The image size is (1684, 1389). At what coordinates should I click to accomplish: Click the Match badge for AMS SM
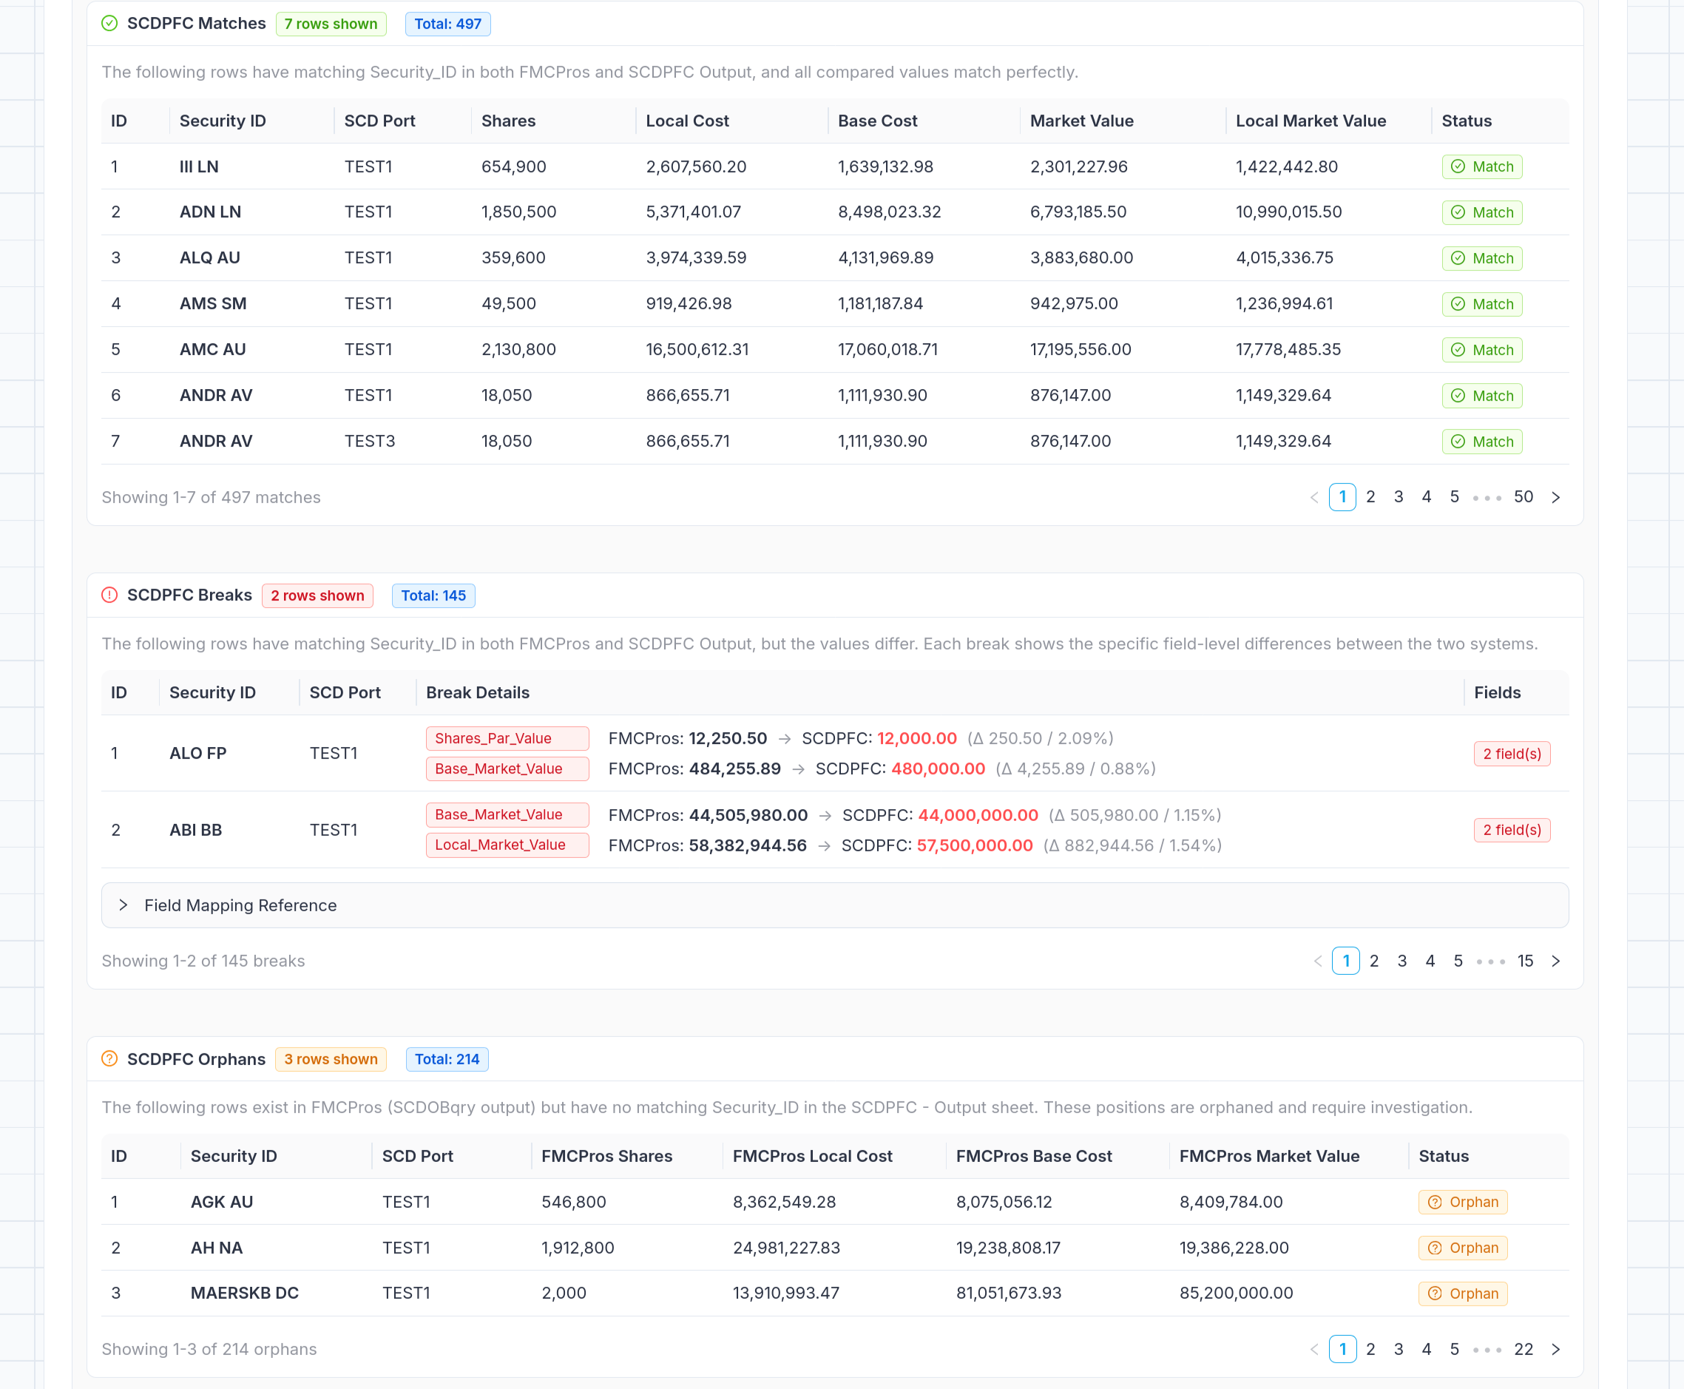tap(1481, 304)
